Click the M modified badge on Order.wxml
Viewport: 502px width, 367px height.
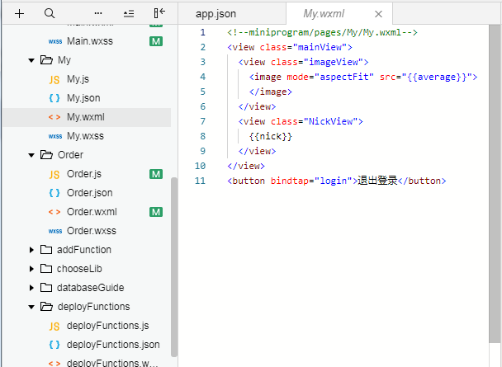click(x=156, y=212)
